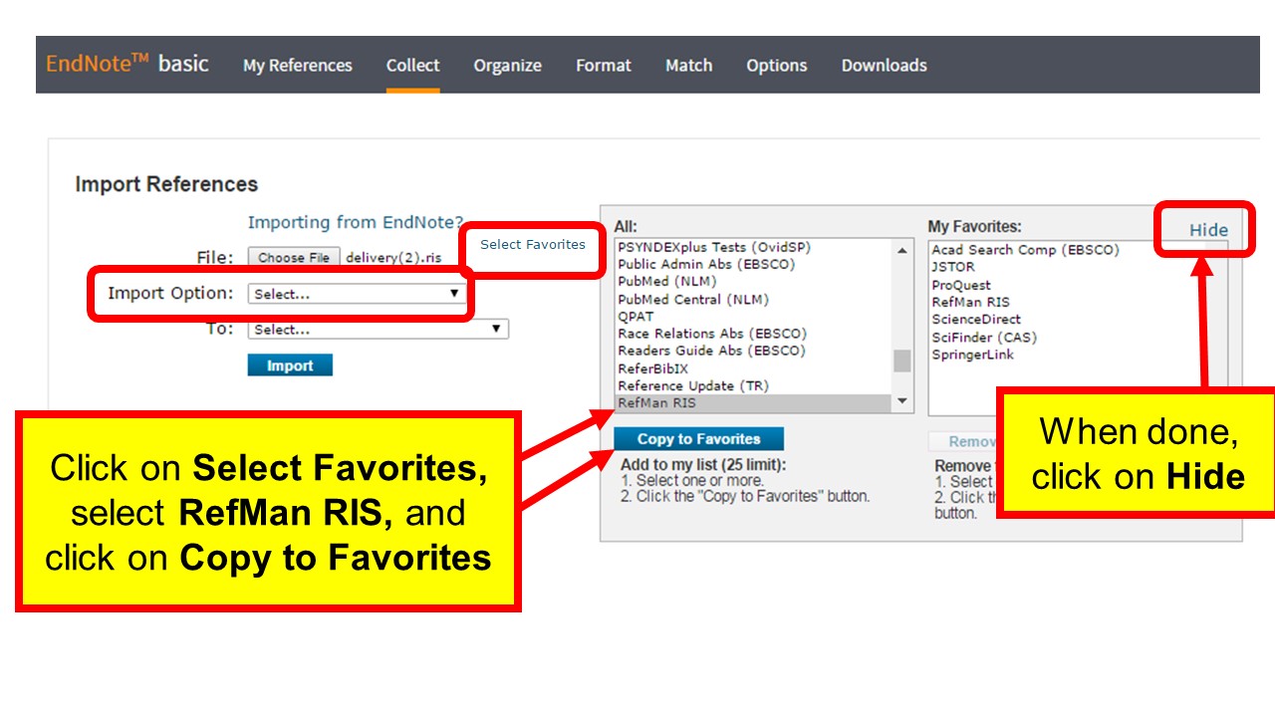Click the Select Favorites link

(533, 244)
